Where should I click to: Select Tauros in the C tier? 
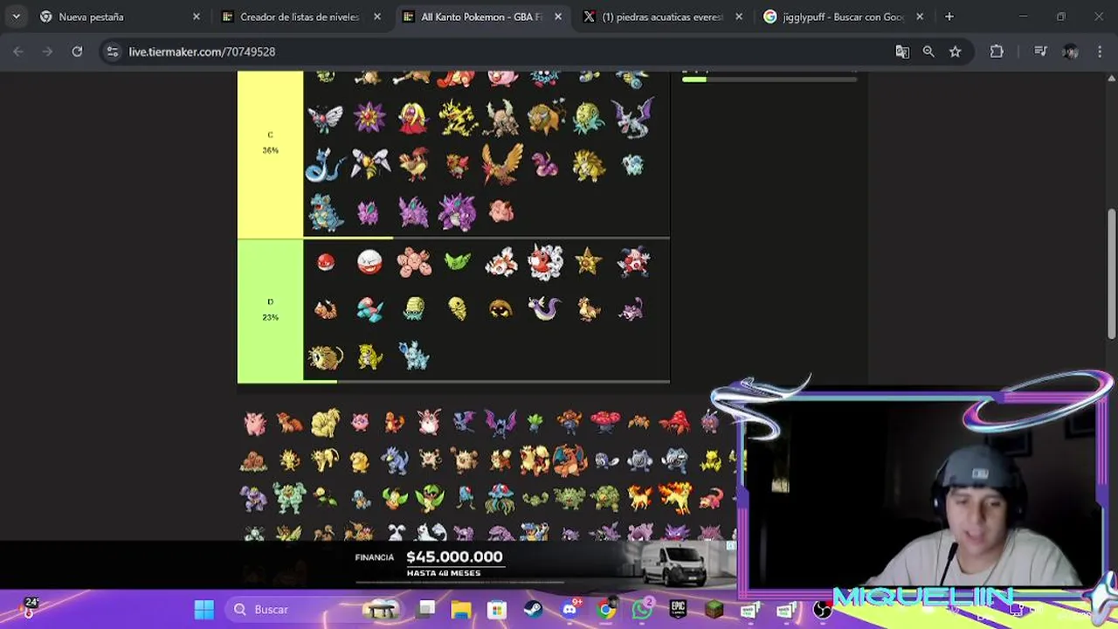pyautogui.click(x=546, y=118)
